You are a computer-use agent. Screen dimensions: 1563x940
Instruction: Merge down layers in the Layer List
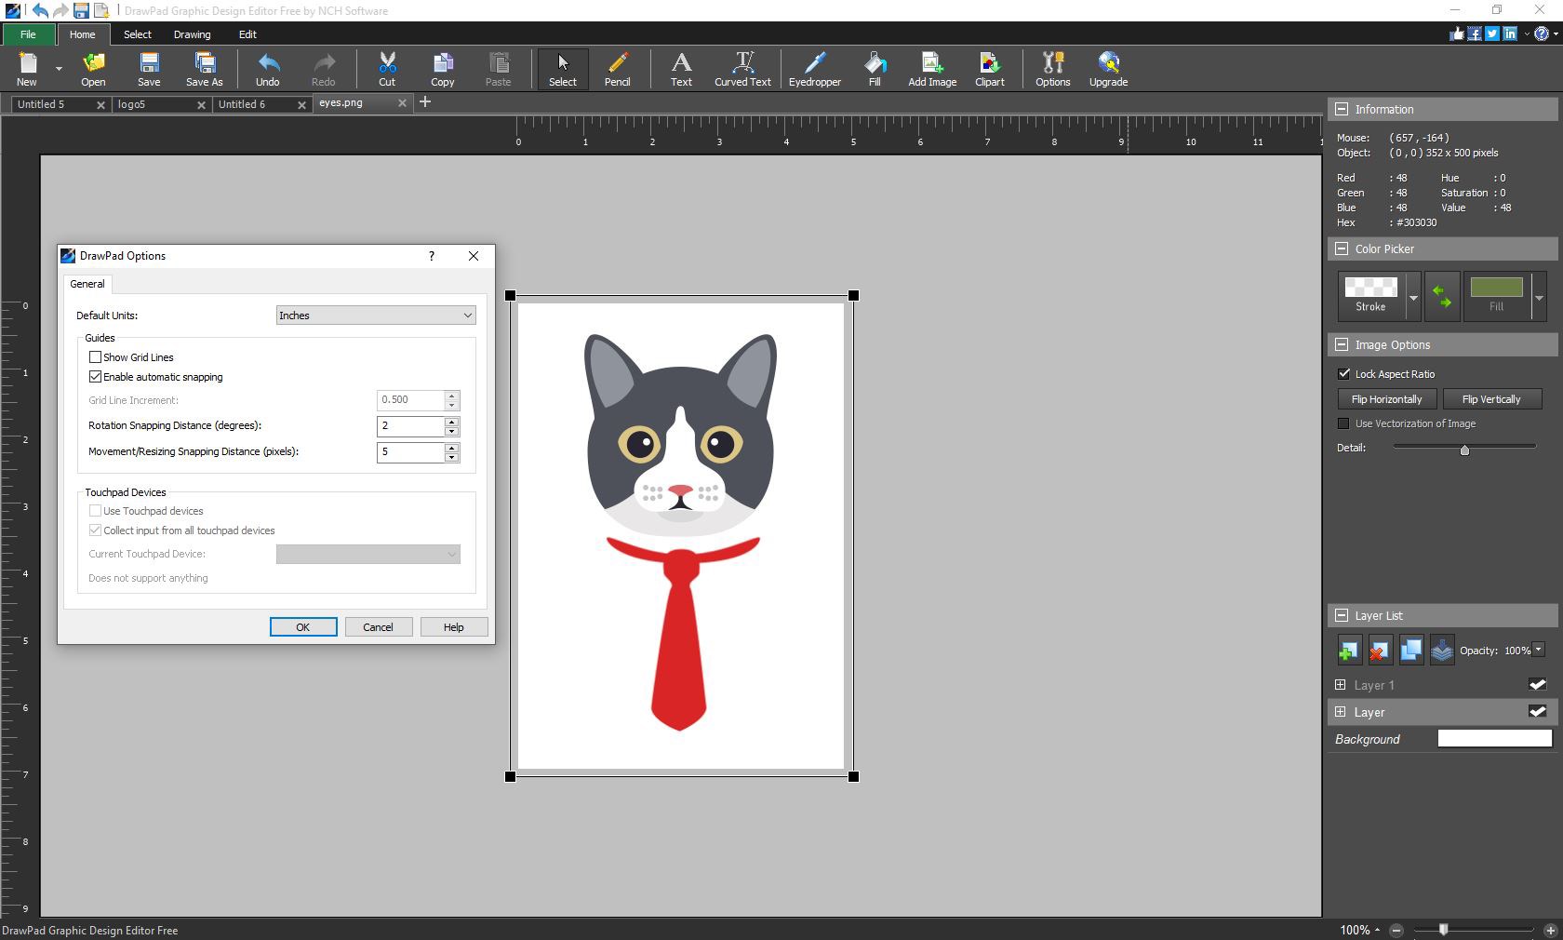click(1441, 650)
